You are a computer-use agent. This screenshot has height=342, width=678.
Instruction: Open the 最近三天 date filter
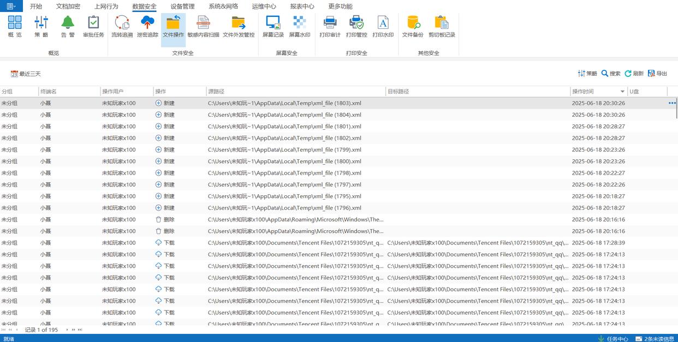tap(26, 74)
